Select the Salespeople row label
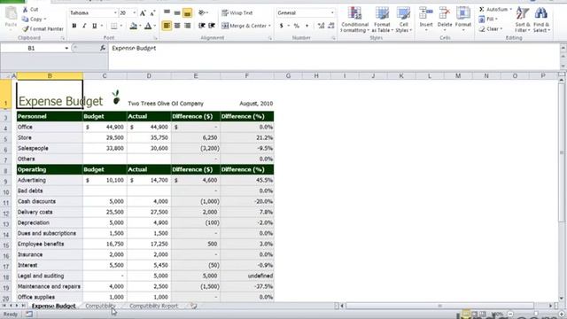The image size is (567, 319). [50, 148]
